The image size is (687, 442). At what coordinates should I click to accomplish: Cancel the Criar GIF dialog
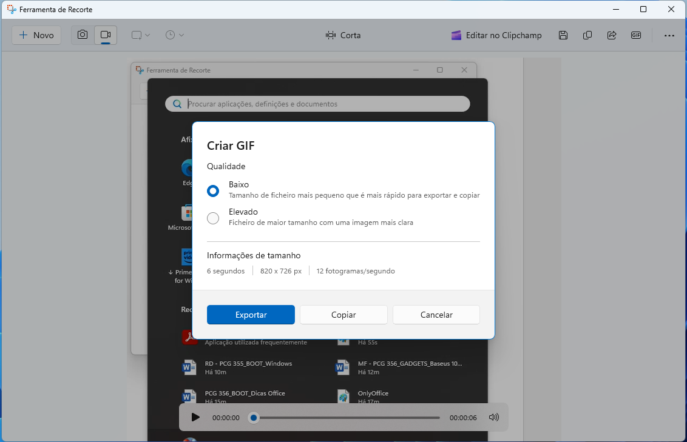point(436,315)
